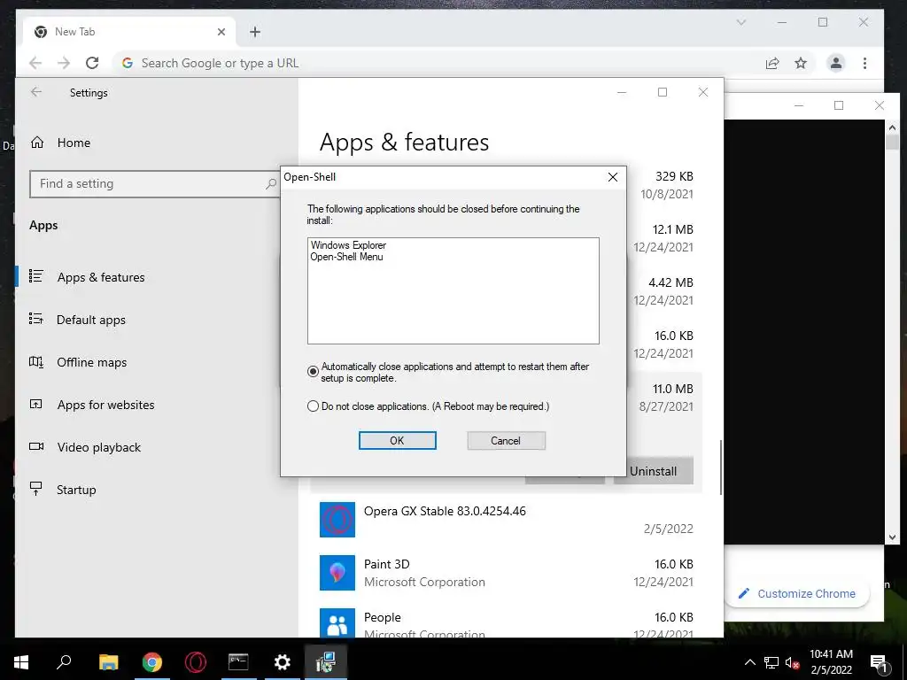Open the Windows Start menu
The image size is (907, 680).
[x=21, y=662]
